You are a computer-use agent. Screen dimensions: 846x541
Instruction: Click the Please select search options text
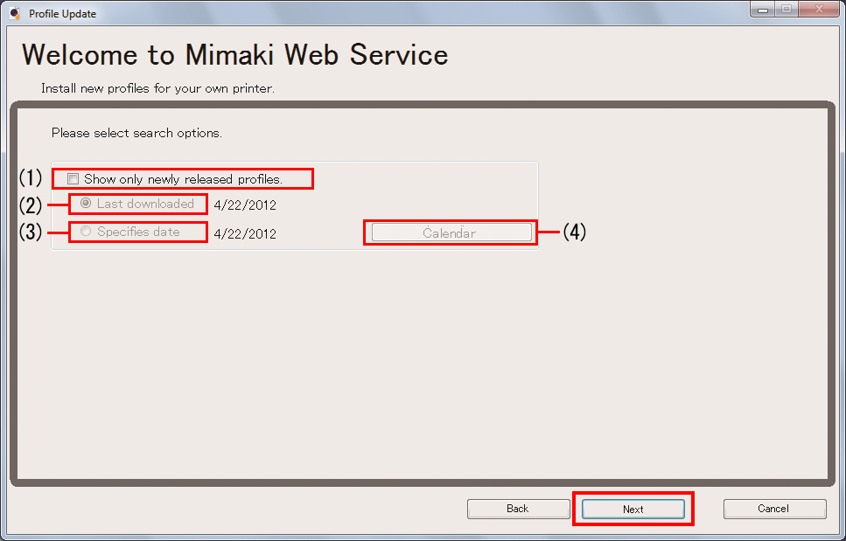pos(136,134)
